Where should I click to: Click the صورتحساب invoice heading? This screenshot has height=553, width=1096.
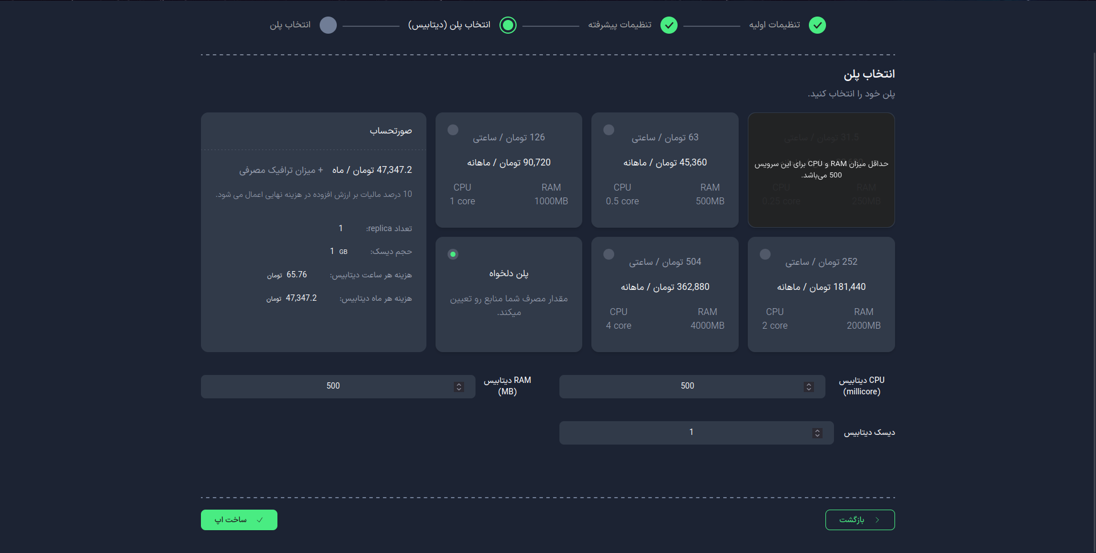(x=391, y=131)
